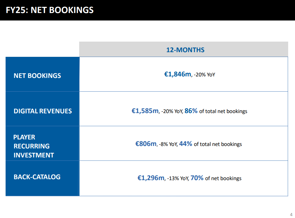The image size is (295, 218).
Task: Click "-20% YoY" in the Net Bookings row
Action: point(204,75)
